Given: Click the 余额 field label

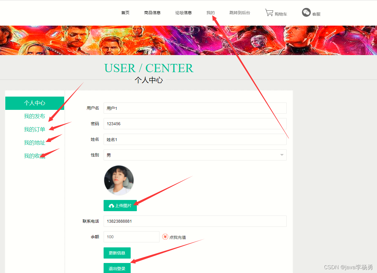Looking at the screenshot, I should [95, 237].
